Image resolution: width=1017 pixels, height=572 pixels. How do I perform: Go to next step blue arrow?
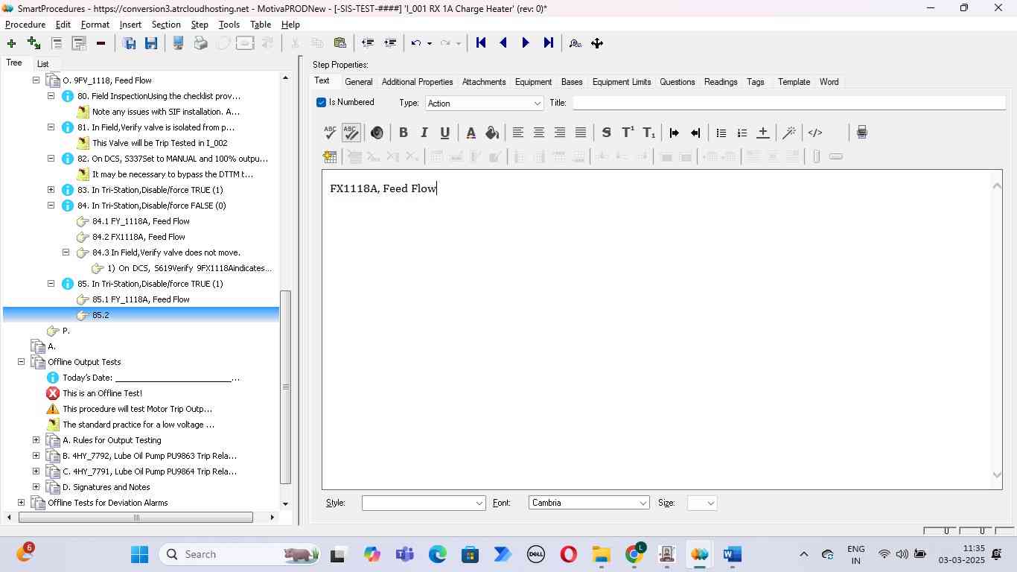point(526,43)
